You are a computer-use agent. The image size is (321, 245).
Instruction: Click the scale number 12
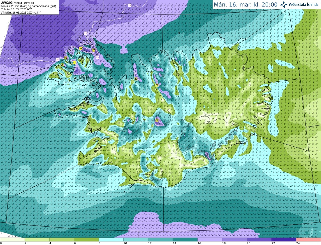150,243
